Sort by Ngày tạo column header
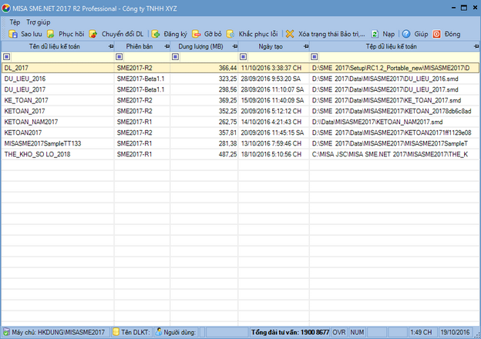 (x=271, y=46)
